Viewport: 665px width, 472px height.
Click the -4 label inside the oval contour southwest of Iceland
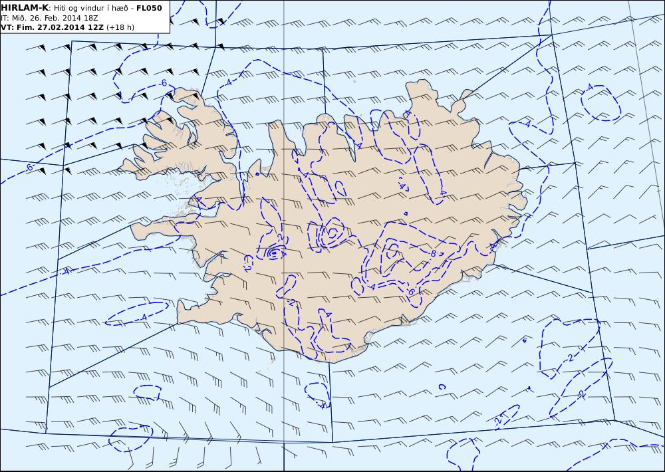(143, 317)
